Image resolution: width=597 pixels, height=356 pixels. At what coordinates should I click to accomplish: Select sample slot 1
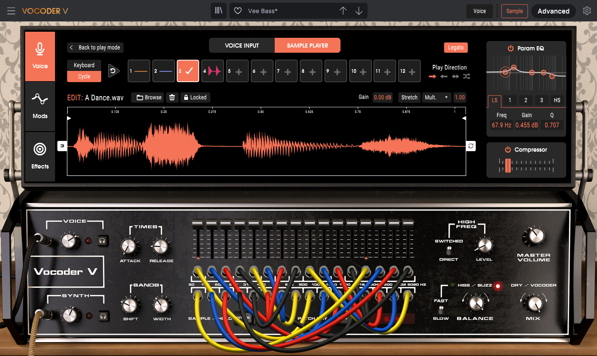139,71
